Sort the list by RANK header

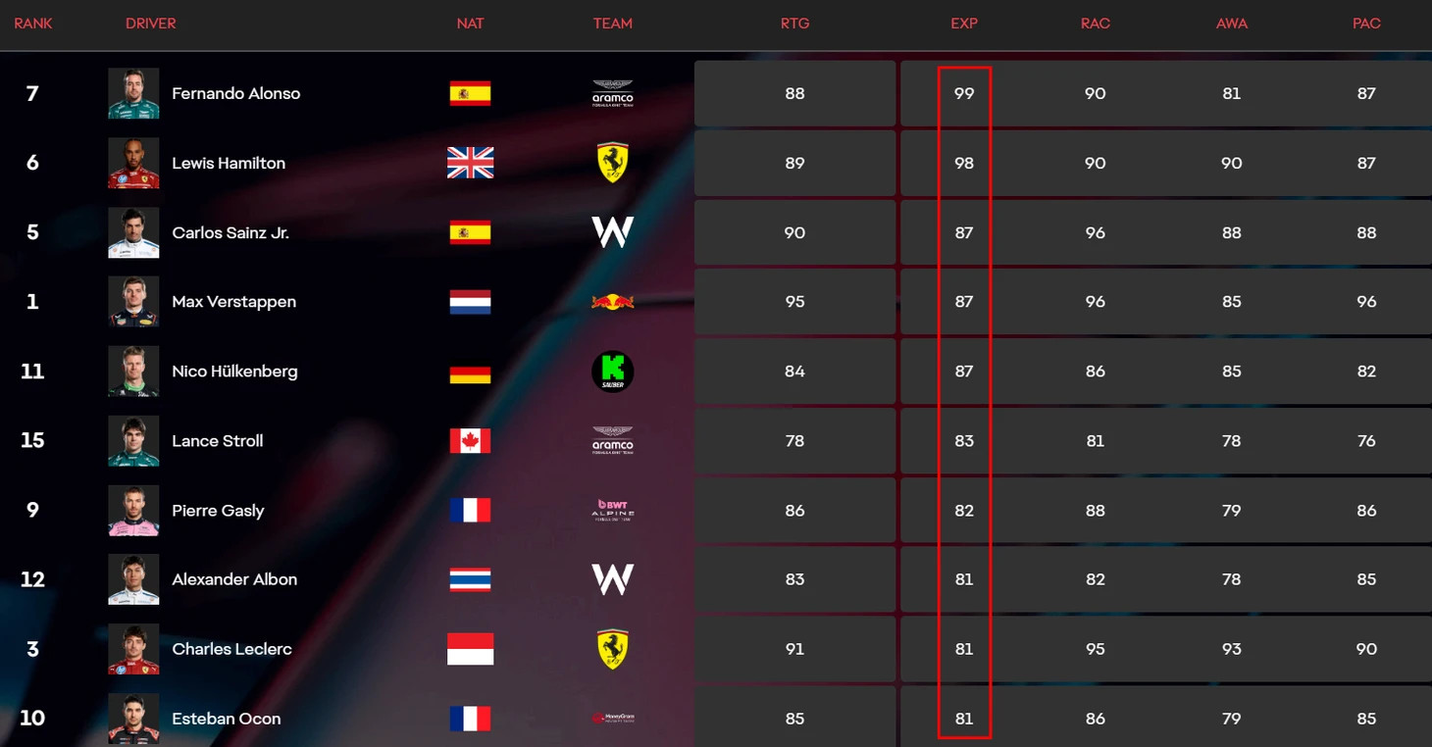click(x=33, y=24)
